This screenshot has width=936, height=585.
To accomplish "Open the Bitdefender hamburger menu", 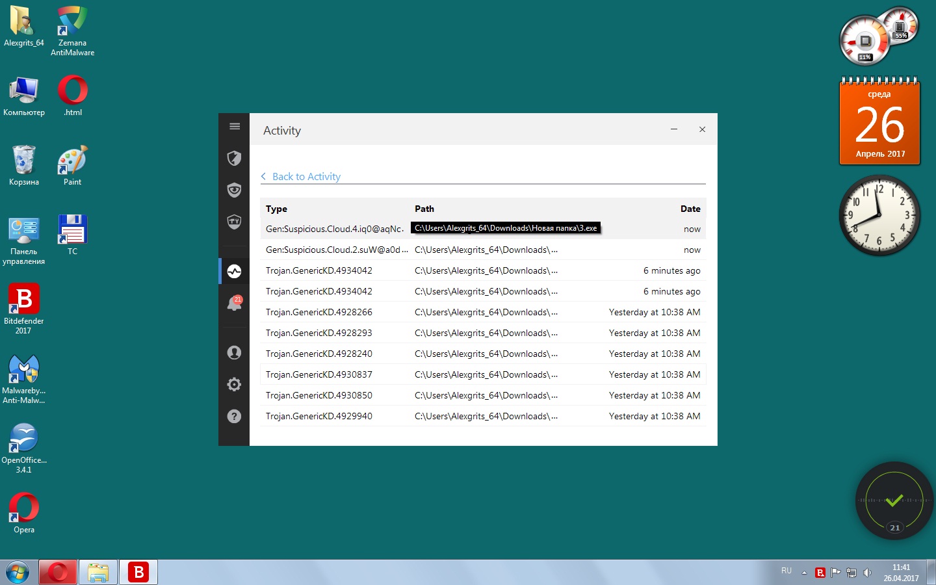I will pos(235,126).
